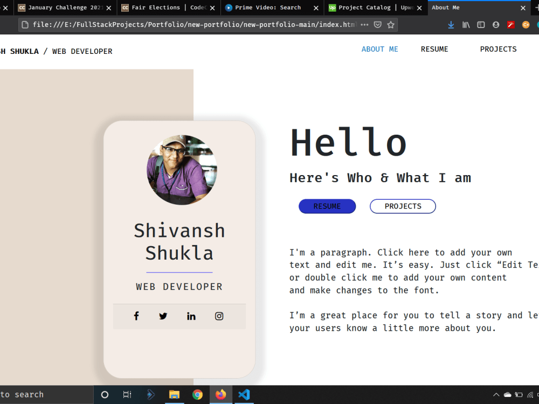Open Visual Studio Code from taskbar

pyautogui.click(x=244, y=395)
